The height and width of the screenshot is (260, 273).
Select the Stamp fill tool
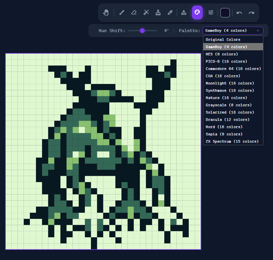click(158, 13)
